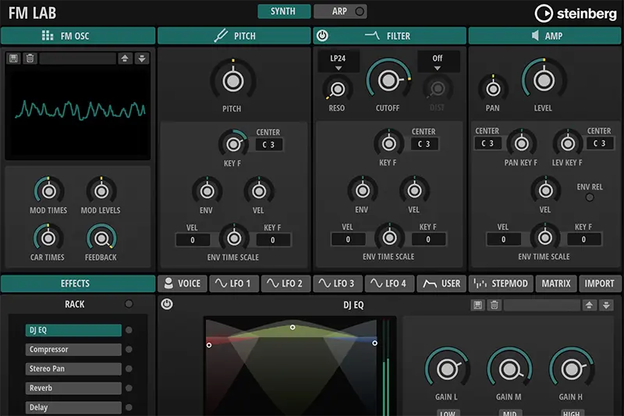The image size is (624, 416).
Task: Select Compressor in the effects rack
Action: [73, 350]
